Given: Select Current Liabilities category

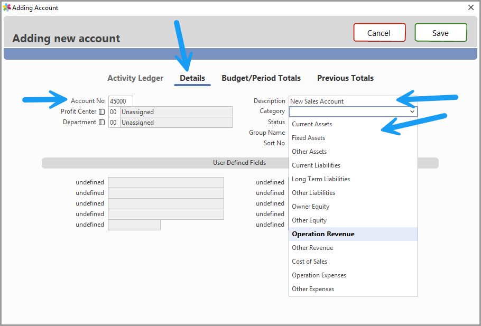Looking at the screenshot, I should (353, 165).
